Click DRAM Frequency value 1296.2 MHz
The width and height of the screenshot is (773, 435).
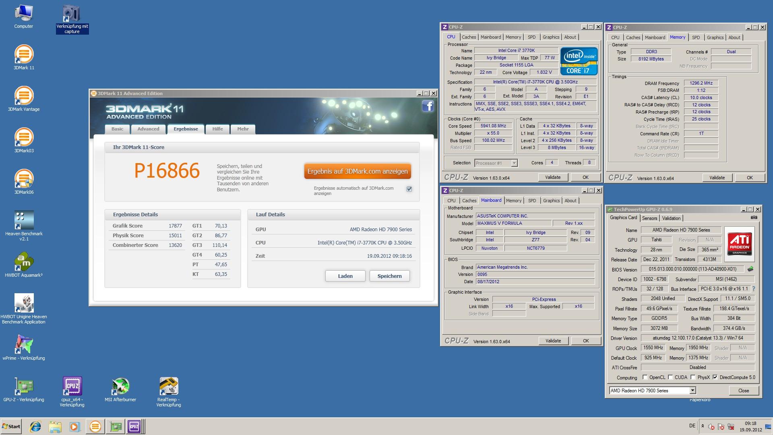pyautogui.click(x=701, y=83)
